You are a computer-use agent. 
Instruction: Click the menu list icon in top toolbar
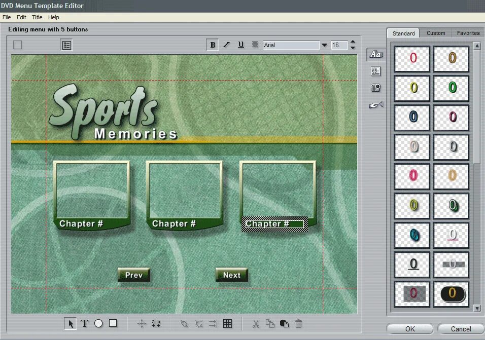point(66,45)
